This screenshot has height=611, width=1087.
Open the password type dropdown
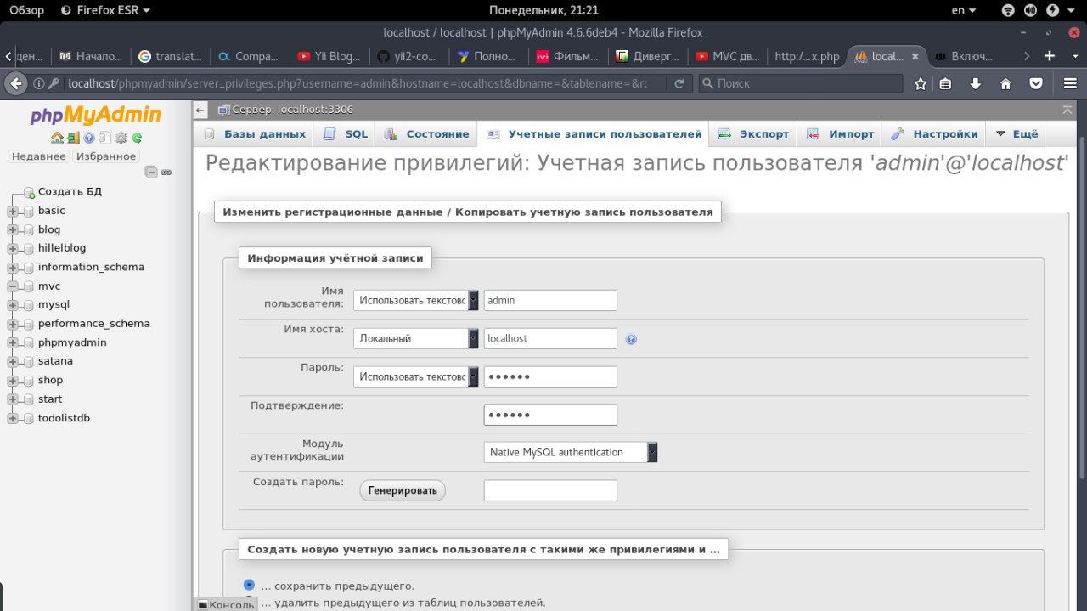pos(415,376)
